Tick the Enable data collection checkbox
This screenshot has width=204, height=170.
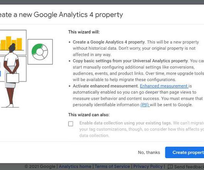click(71, 124)
